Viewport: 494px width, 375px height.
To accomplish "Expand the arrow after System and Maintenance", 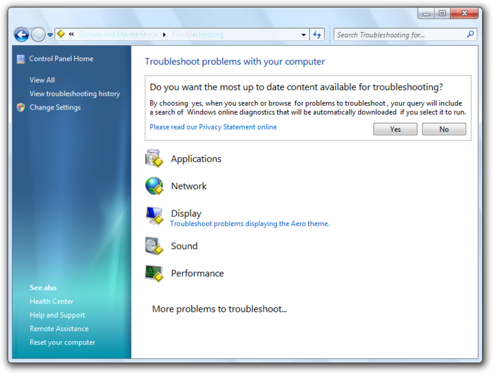I will (165, 34).
